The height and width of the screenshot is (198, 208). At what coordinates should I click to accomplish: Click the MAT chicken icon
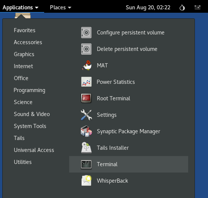86,66
